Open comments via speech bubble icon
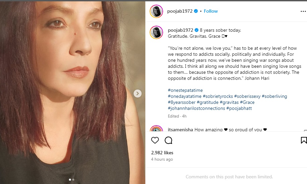Viewport: 307px width, 184px height. pos(168,140)
